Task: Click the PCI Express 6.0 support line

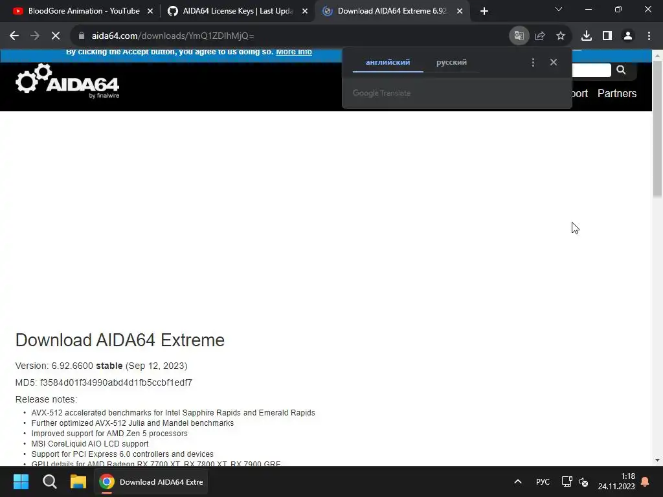Action: 122,454
